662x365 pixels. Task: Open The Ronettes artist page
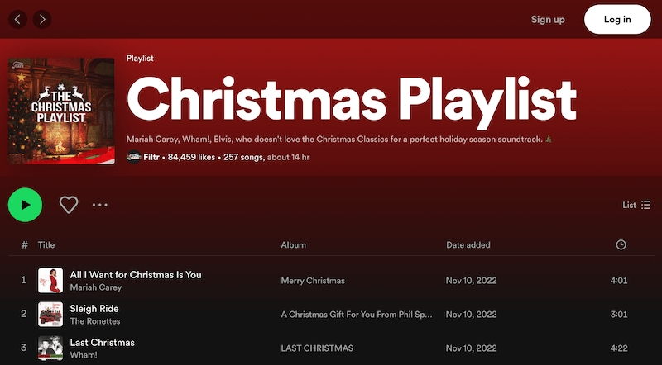pyautogui.click(x=95, y=321)
